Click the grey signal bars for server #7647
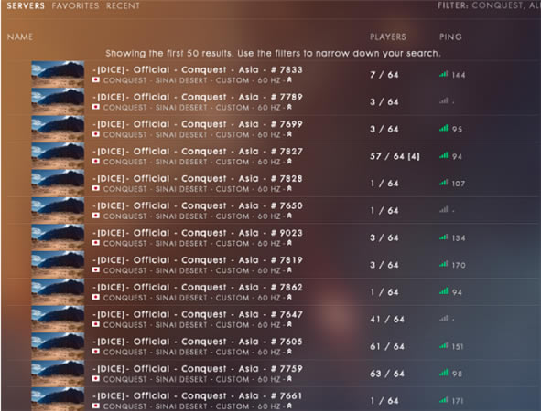 tap(444, 319)
